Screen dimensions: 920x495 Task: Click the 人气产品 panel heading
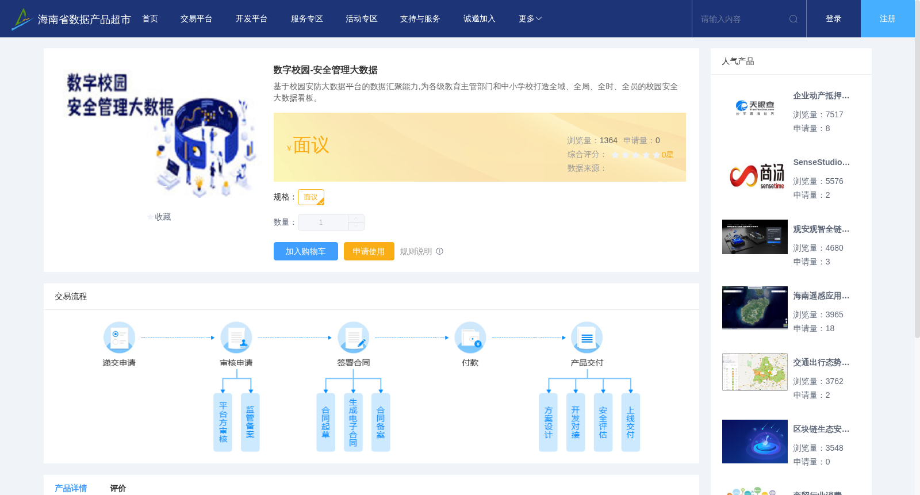tap(738, 62)
